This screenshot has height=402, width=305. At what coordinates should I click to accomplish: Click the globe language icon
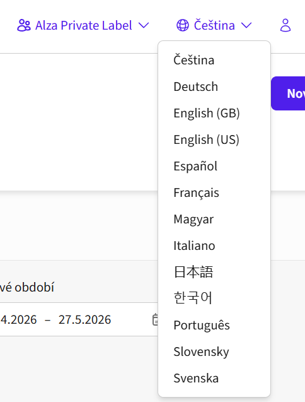coord(183,25)
